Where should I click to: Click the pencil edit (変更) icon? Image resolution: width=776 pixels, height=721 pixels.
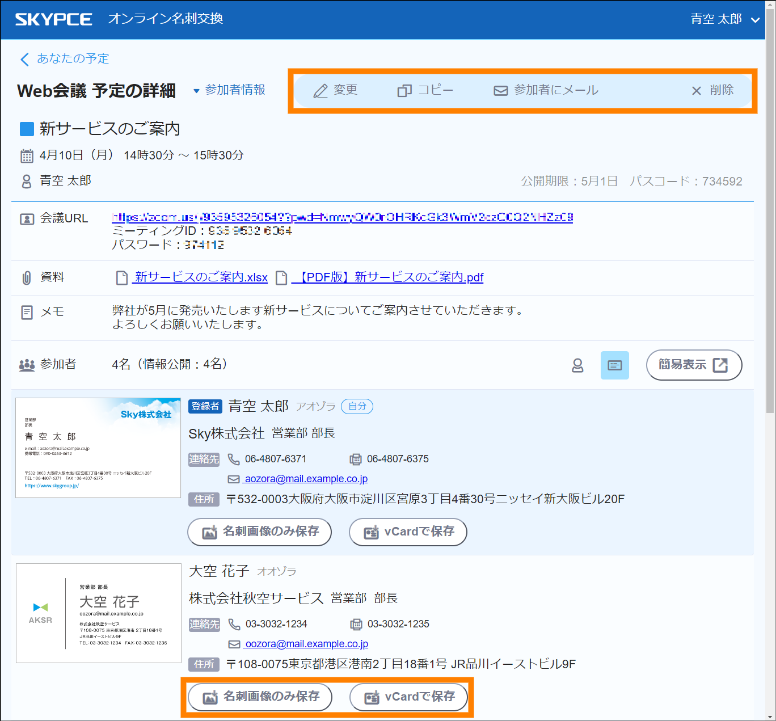[x=321, y=91]
